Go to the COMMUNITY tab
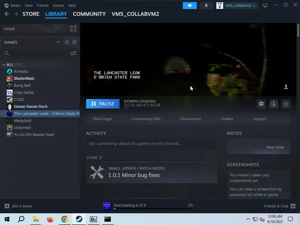 [x=89, y=14]
